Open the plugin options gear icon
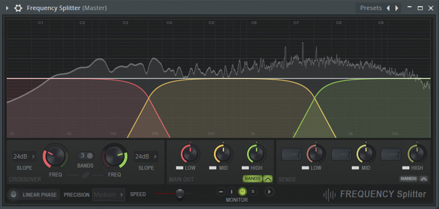The image size is (439, 209). tap(18, 8)
